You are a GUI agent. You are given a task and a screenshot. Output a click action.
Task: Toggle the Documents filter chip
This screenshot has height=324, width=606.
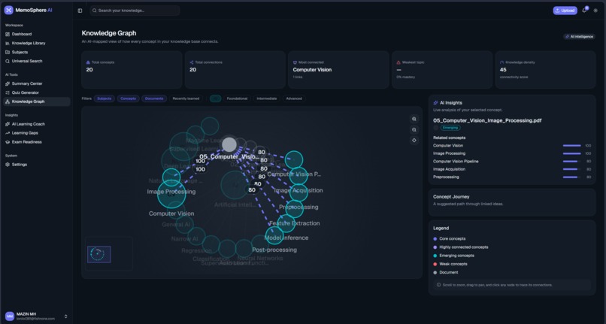point(154,98)
